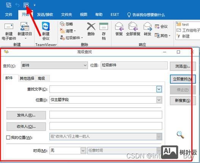Open the 查找(K) 邮件 combo box

(54, 65)
